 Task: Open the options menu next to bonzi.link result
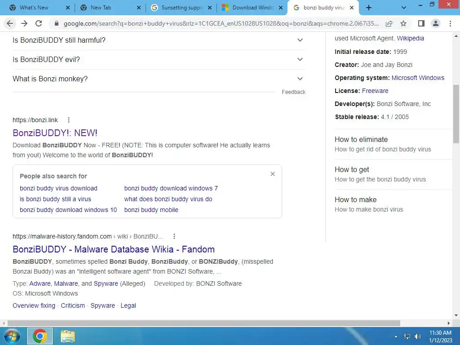pos(69,120)
